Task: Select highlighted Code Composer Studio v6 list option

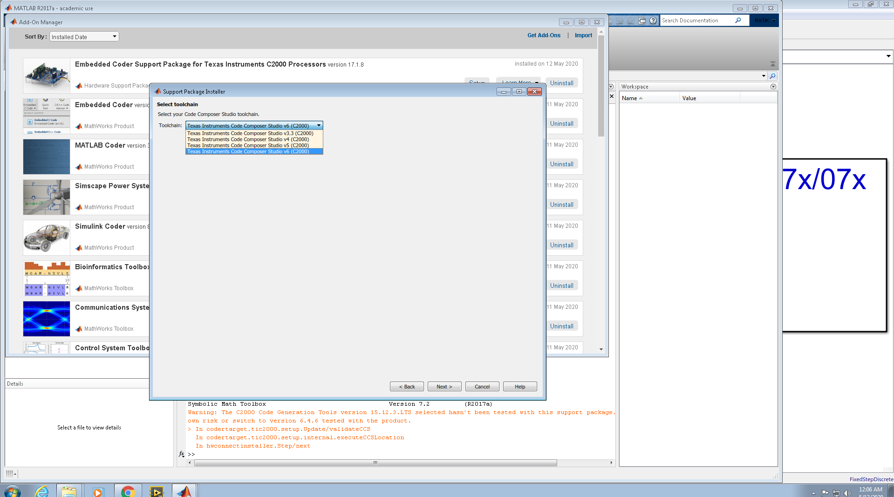Action: pos(254,151)
